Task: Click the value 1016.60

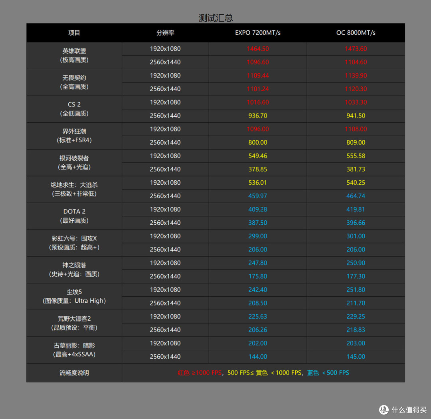Action: 257,102
